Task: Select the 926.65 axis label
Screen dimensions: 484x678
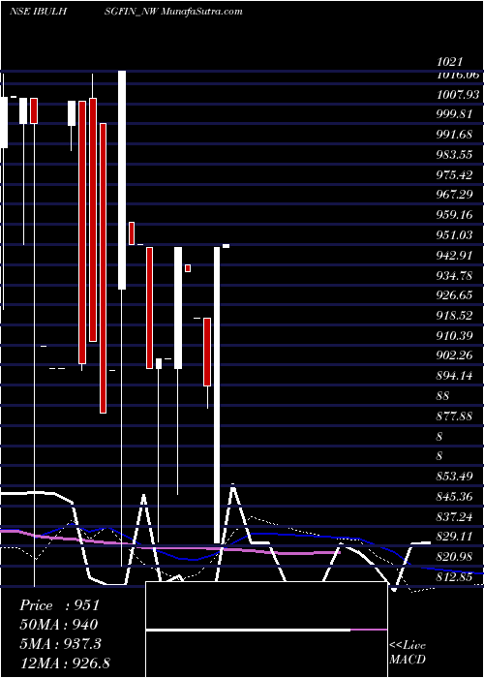Action: [x=454, y=295]
